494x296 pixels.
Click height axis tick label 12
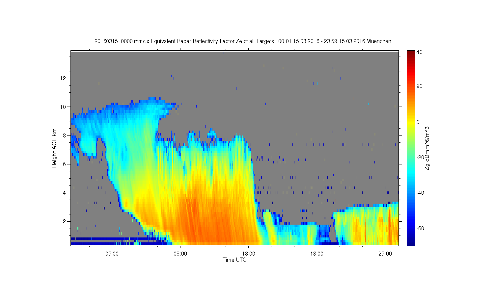pos(64,78)
